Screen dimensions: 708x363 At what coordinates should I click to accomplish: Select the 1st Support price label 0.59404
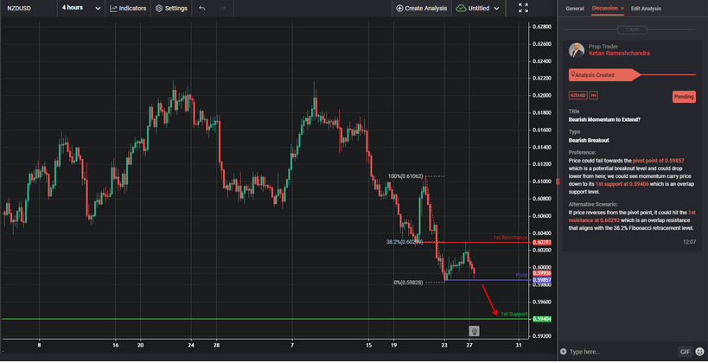click(x=541, y=319)
